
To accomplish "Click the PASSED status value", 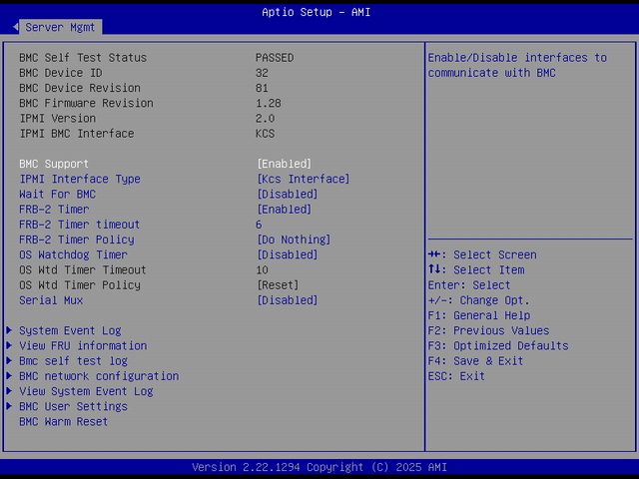I will pyautogui.click(x=275, y=58).
